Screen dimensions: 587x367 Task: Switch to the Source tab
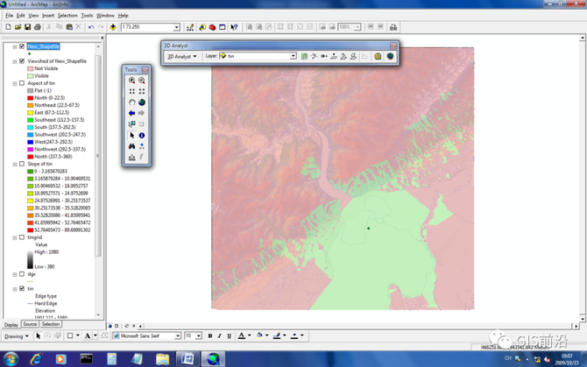pyautogui.click(x=30, y=324)
